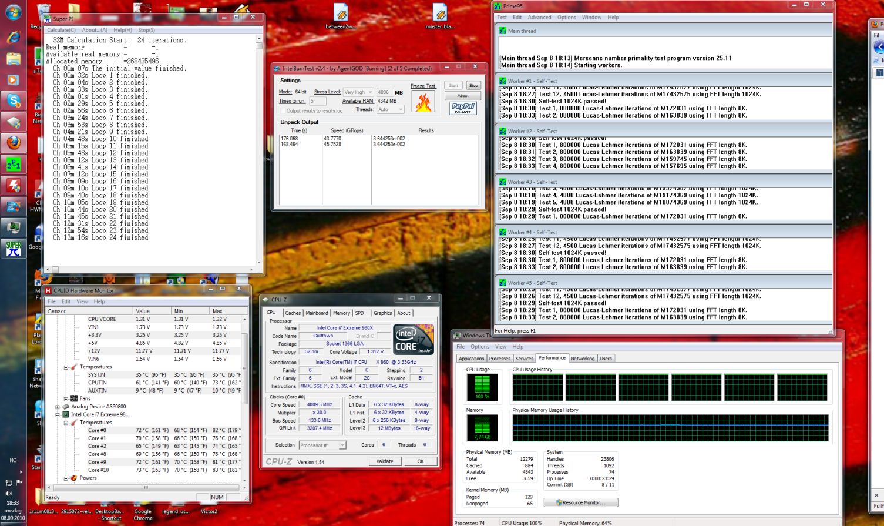Click the Validate button in CPU-Z
The height and width of the screenshot is (526, 884).
click(385, 461)
